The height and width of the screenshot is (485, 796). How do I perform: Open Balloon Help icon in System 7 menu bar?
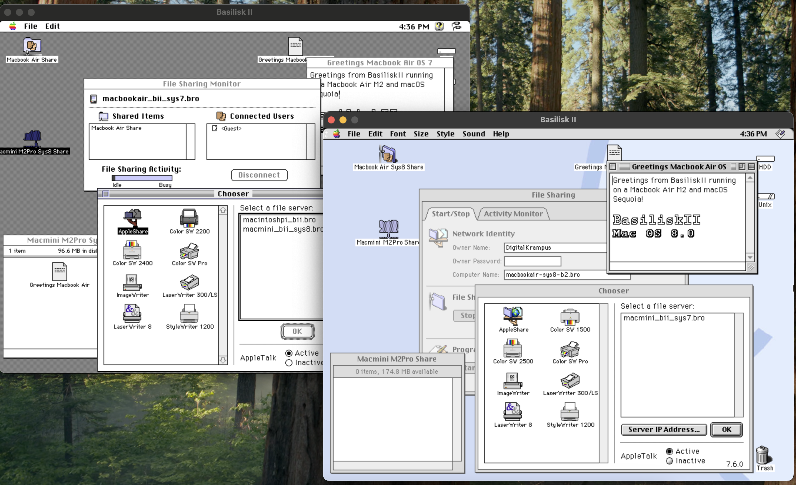439,26
